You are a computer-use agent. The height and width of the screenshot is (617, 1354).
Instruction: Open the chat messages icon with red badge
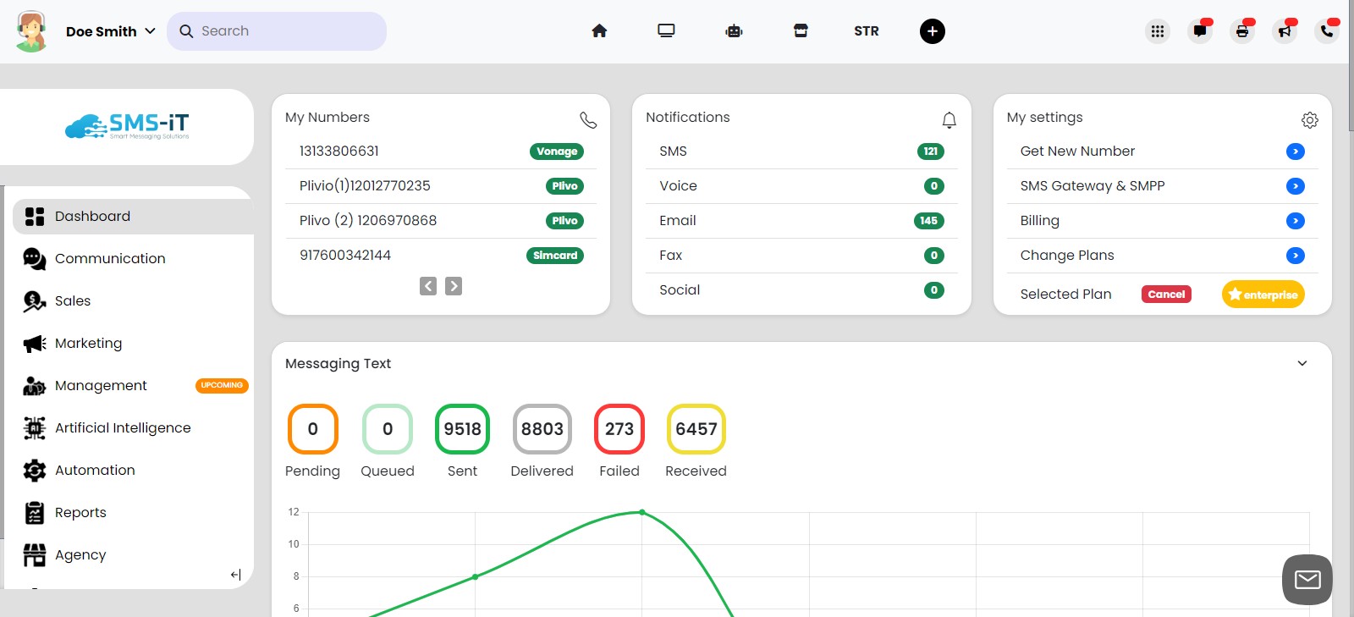[x=1199, y=31]
